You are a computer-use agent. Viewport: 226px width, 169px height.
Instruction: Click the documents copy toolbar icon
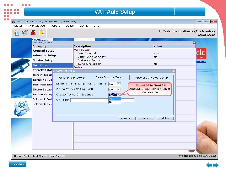pyautogui.click(x=16, y=33)
